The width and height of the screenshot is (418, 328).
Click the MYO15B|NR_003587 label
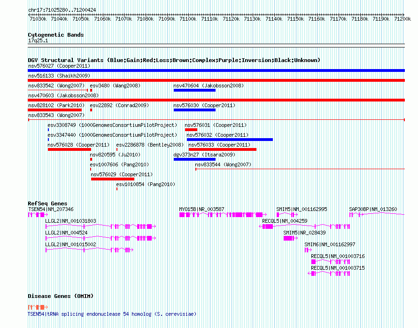pos(202,210)
